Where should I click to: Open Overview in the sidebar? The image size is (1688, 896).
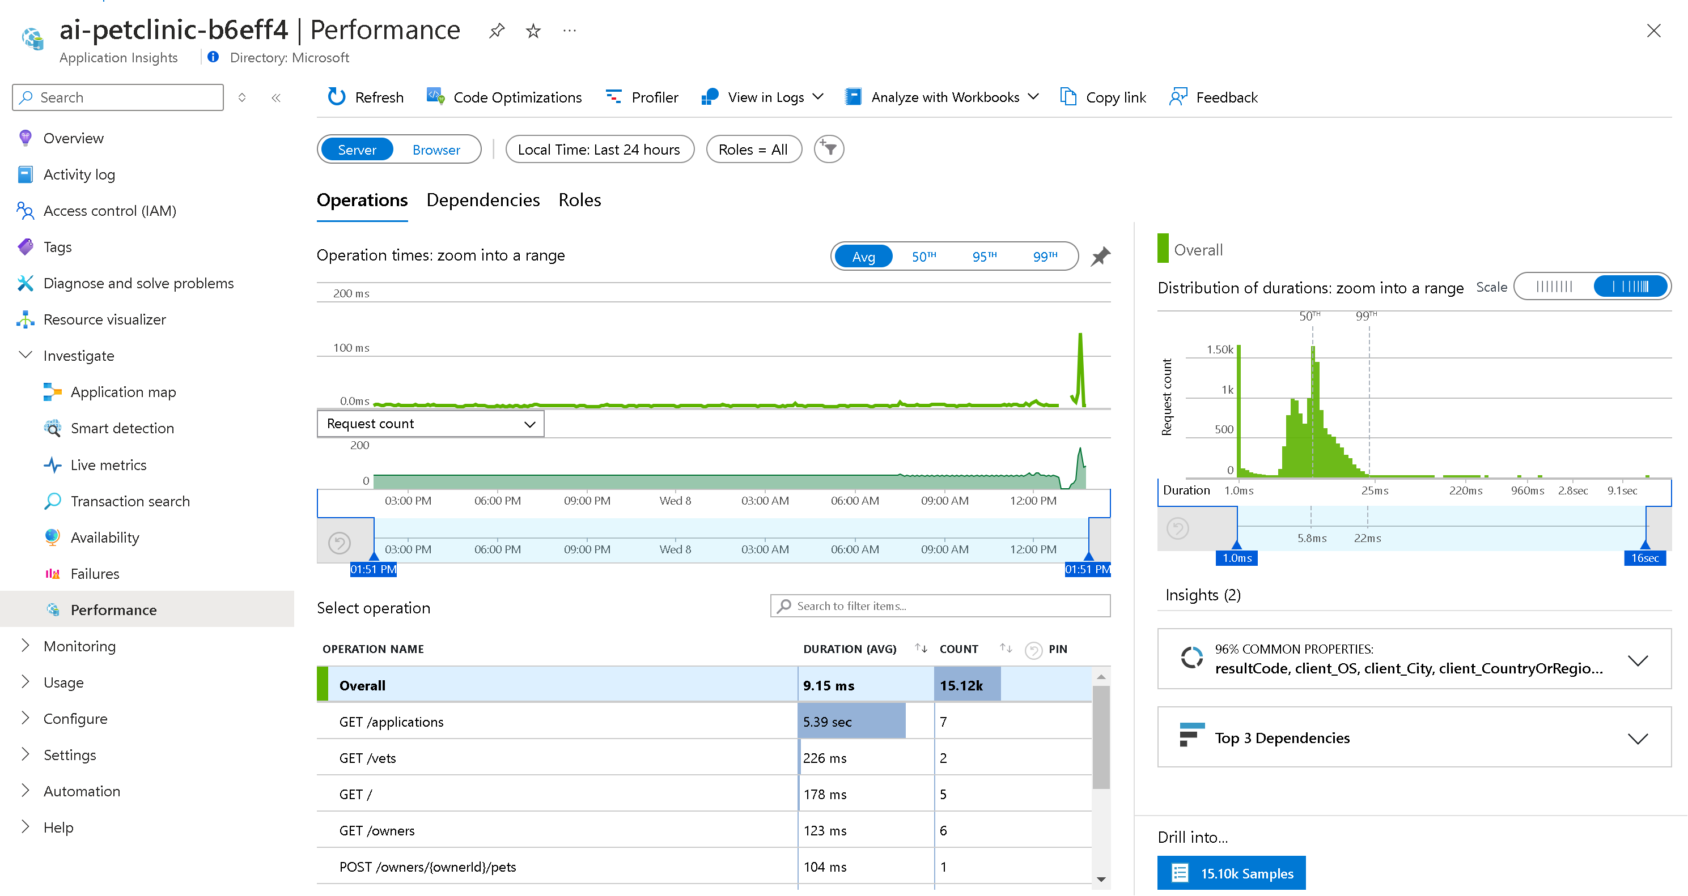coord(73,138)
